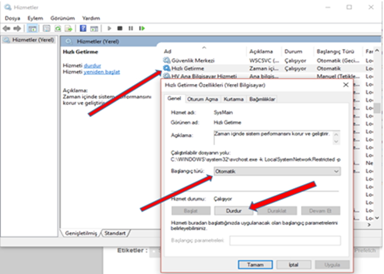Click the Refresh toolbar icon
Viewport: 384px width, 274px height.
pyautogui.click(x=58, y=29)
